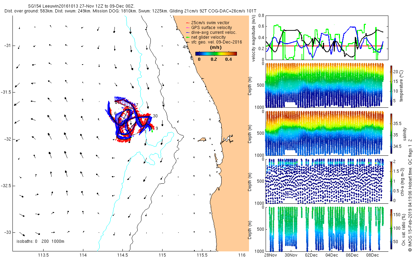Click the IMOS copyright timestamp text
The width and height of the screenshot is (415, 259).
pos(410,195)
